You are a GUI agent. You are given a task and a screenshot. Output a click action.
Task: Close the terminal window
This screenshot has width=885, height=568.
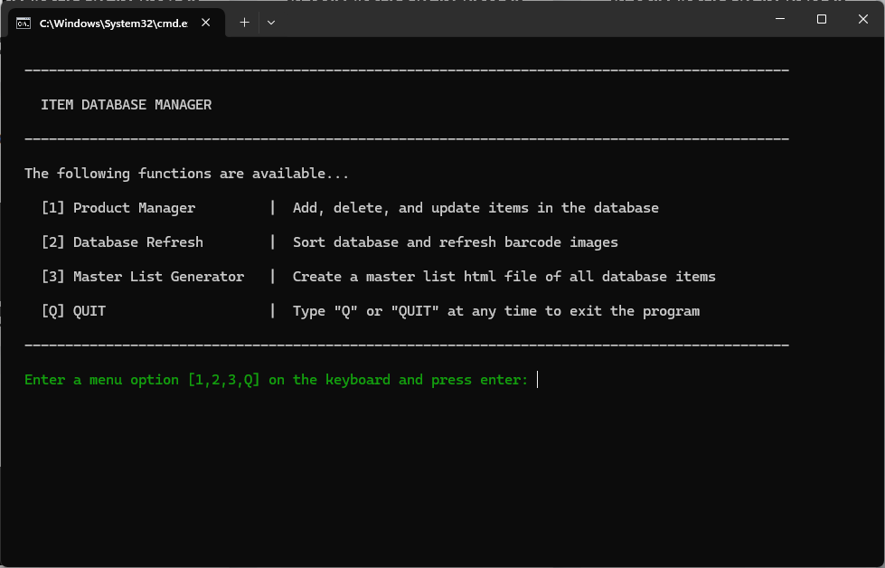point(862,19)
